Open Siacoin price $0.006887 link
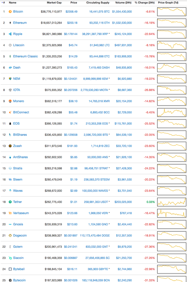Viewport: 187px width, 282px height. pos(71,258)
